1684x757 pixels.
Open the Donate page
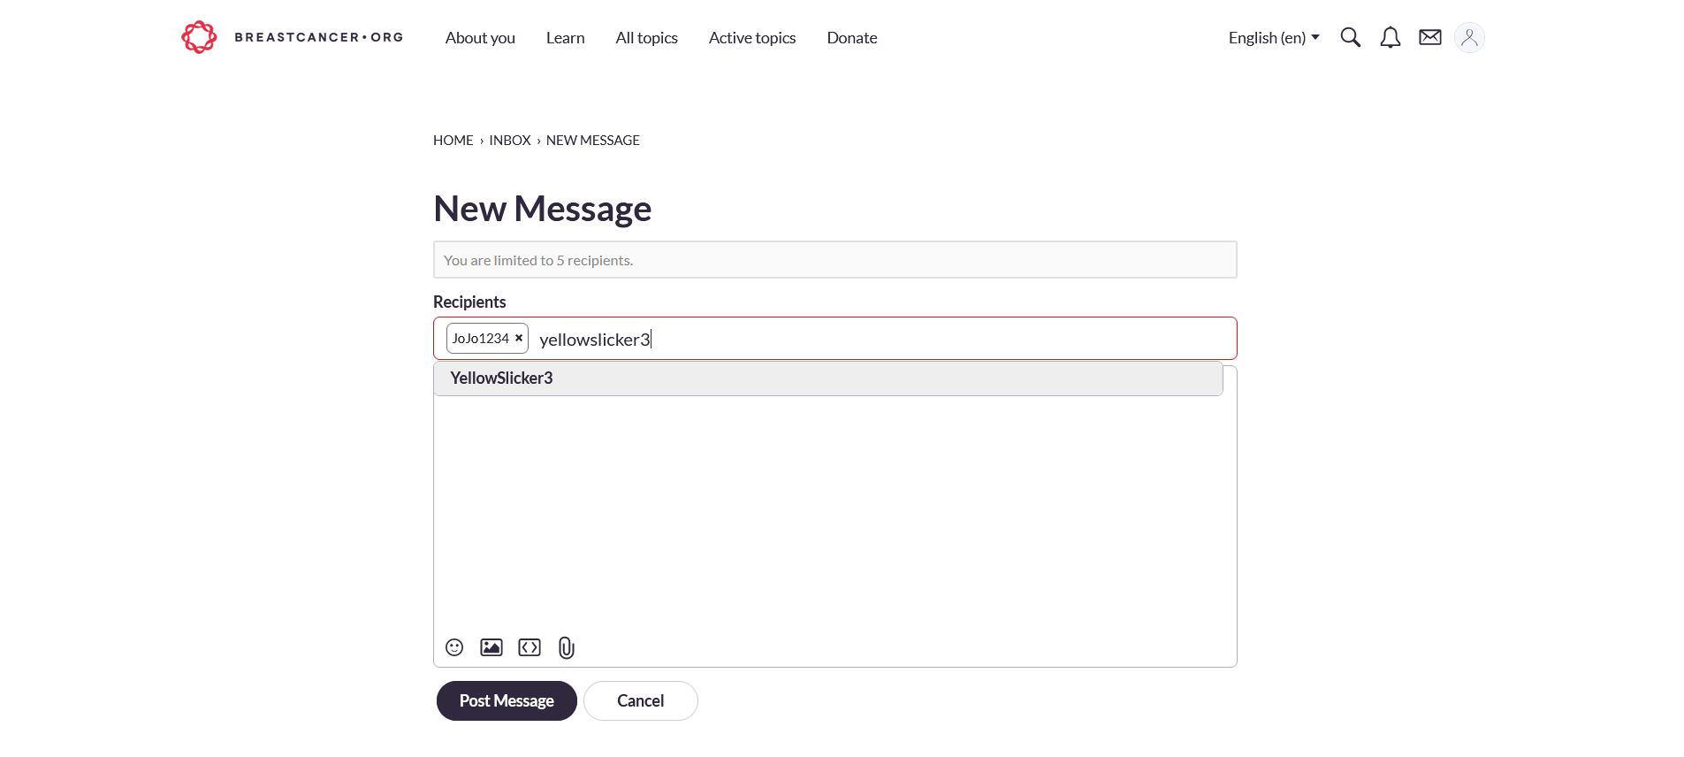tap(852, 38)
